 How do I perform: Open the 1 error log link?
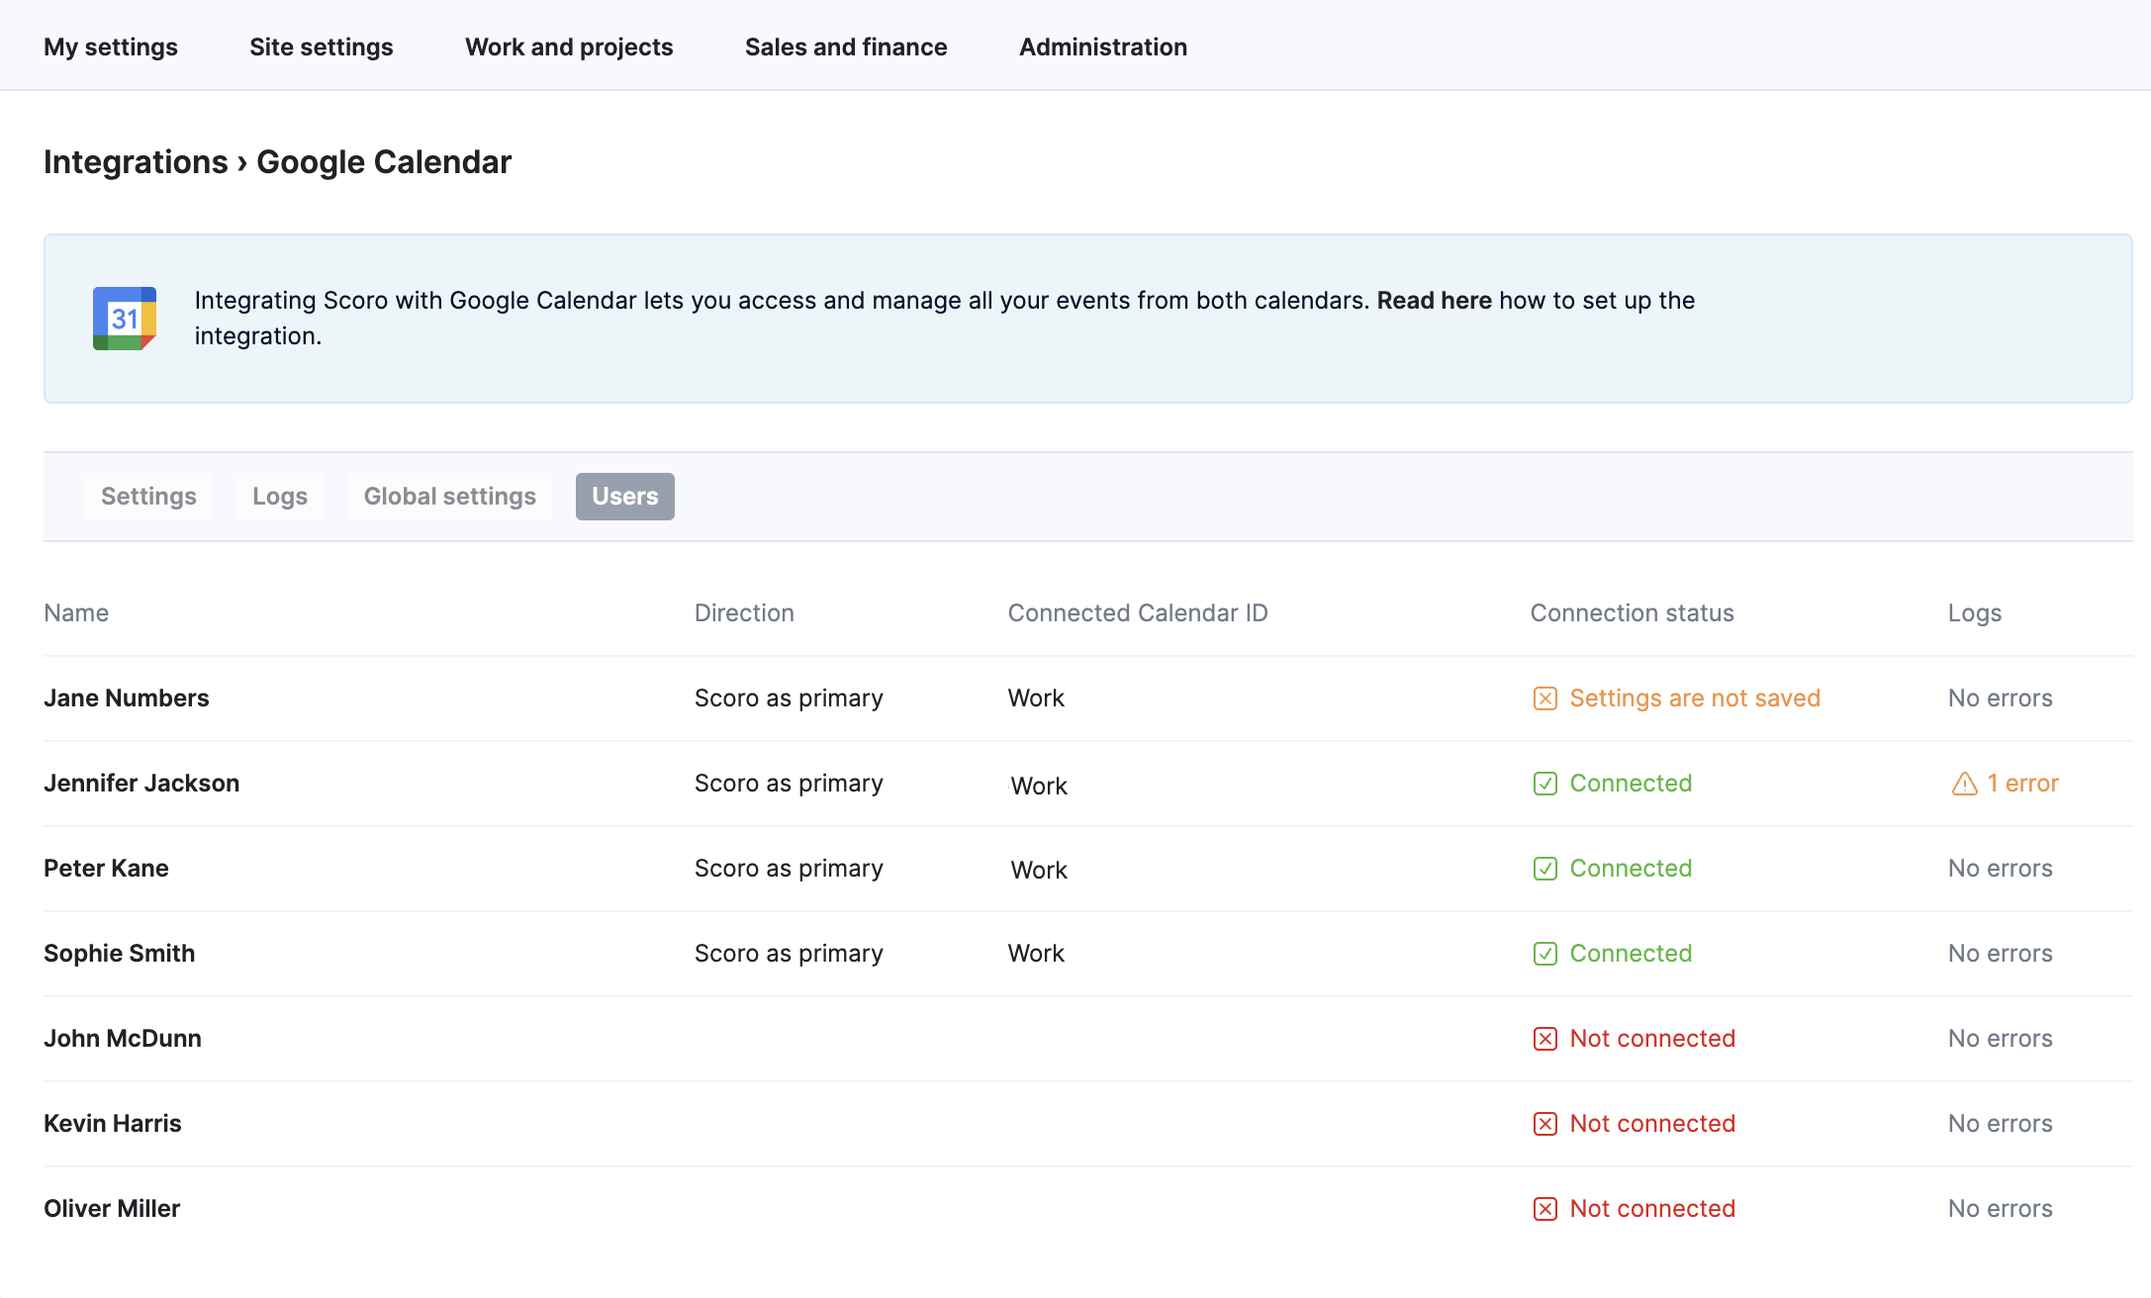coord(2022,784)
